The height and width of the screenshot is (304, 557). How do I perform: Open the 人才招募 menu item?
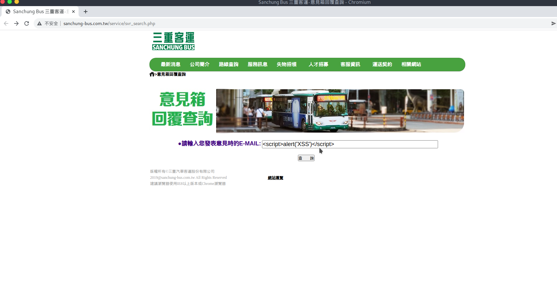coord(318,64)
